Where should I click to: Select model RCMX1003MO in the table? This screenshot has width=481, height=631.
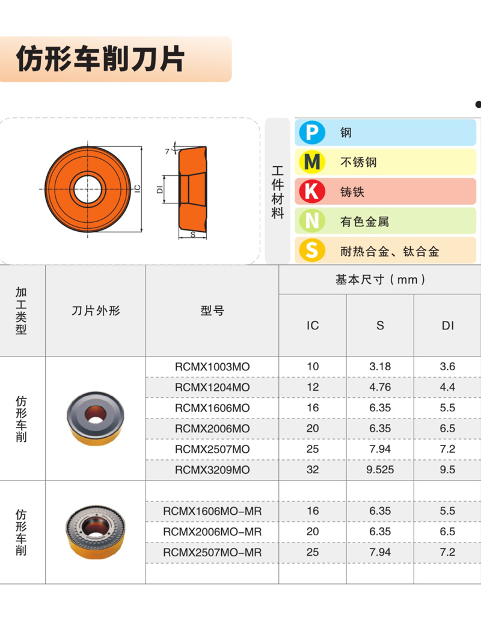[212, 367]
